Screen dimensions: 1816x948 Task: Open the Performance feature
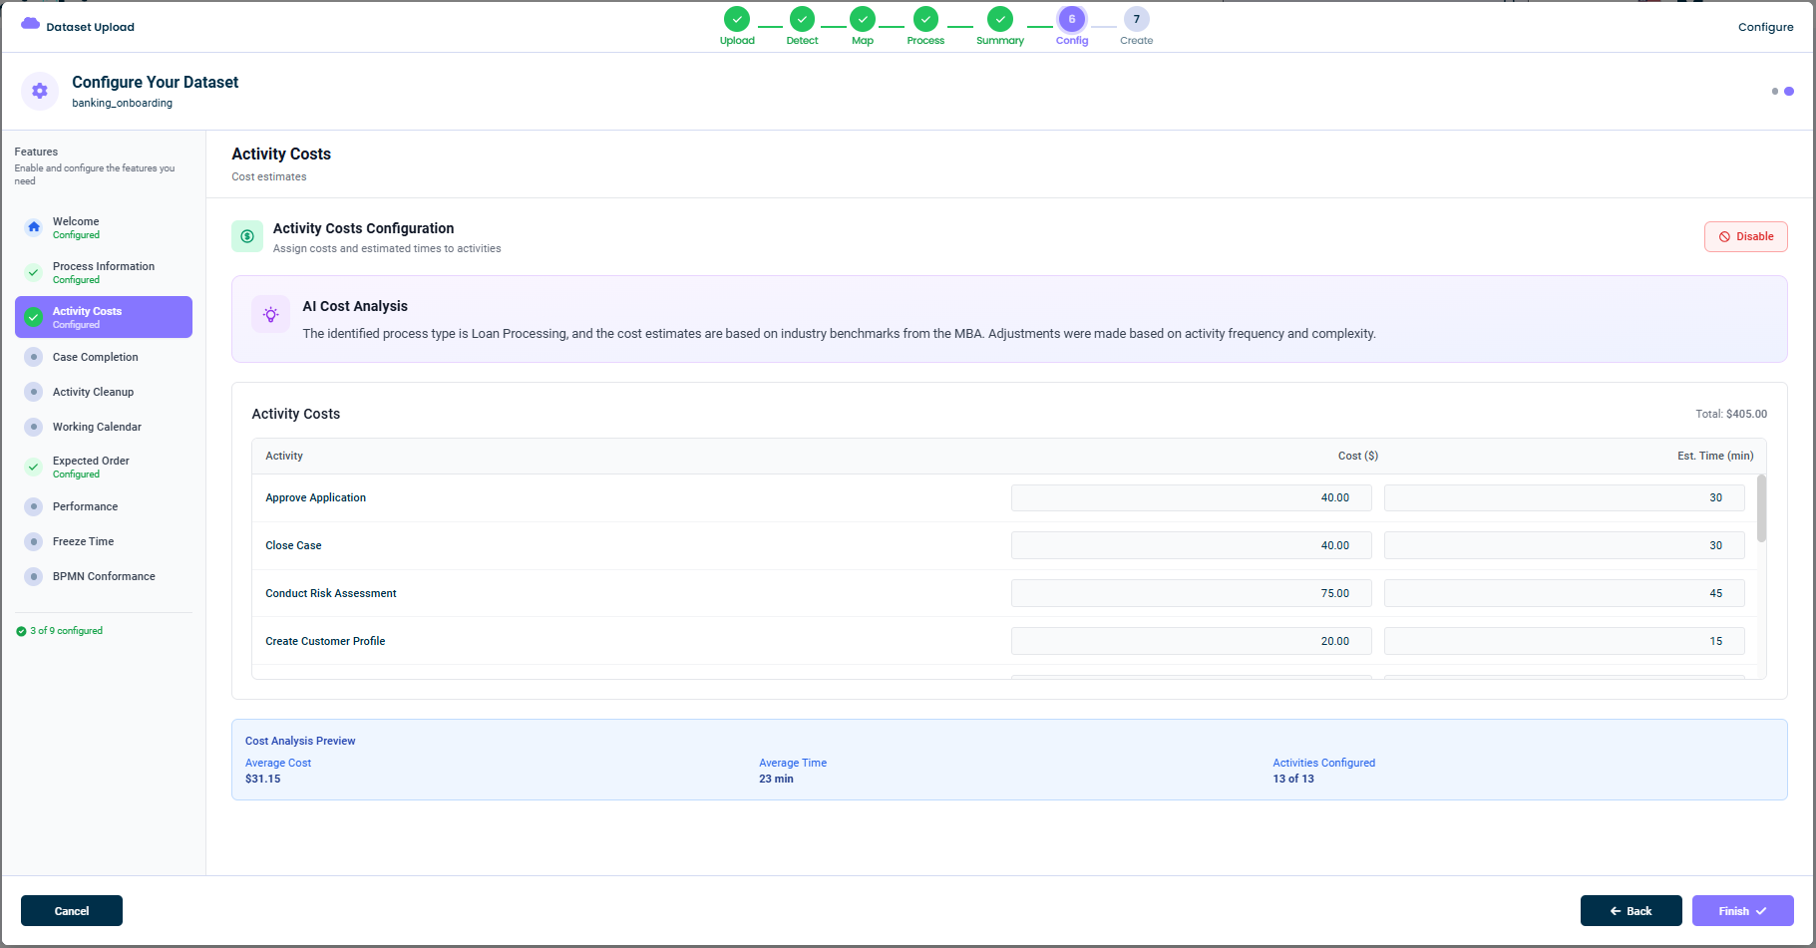click(x=104, y=506)
